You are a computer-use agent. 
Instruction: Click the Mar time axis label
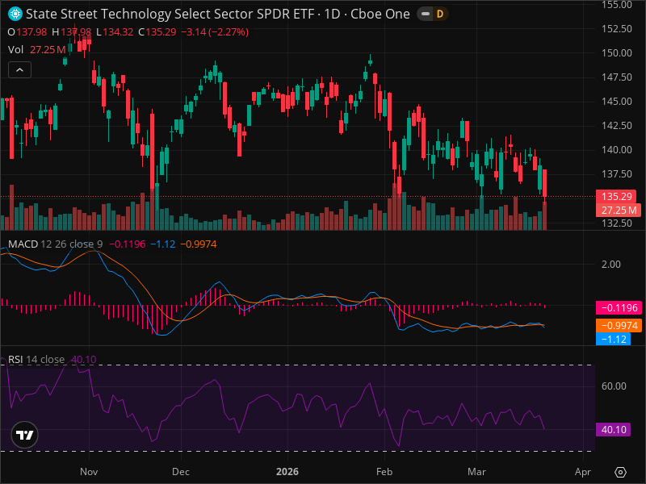476,472
